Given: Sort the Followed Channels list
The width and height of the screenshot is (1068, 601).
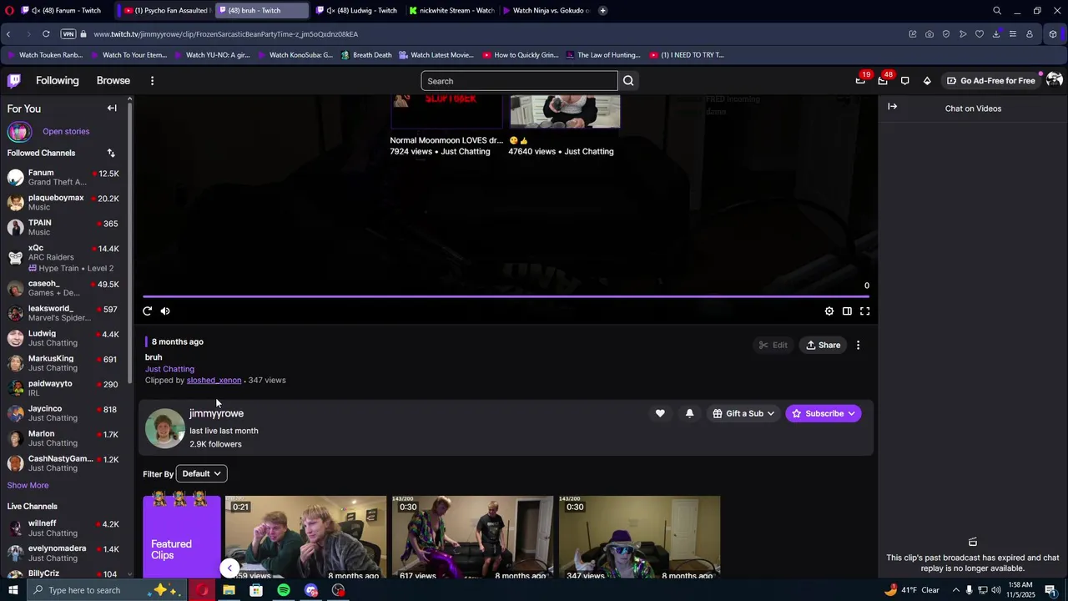Looking at the screenshot, I should tap(111, 153).
